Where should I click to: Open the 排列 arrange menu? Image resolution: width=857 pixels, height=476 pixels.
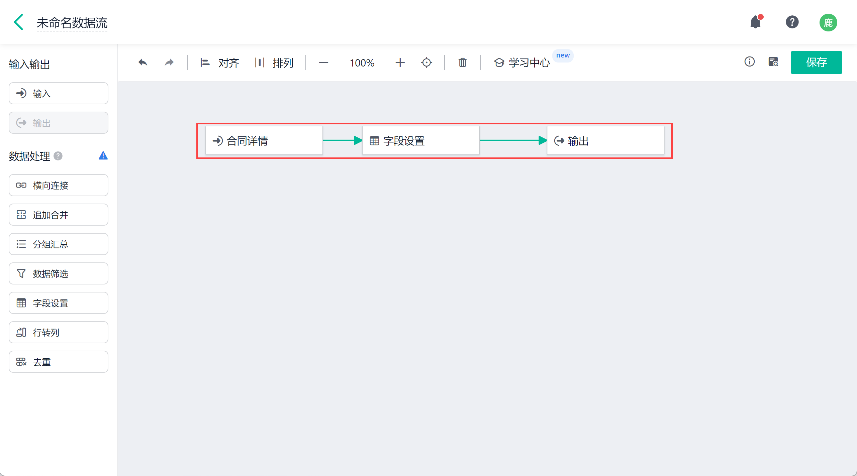274,63
